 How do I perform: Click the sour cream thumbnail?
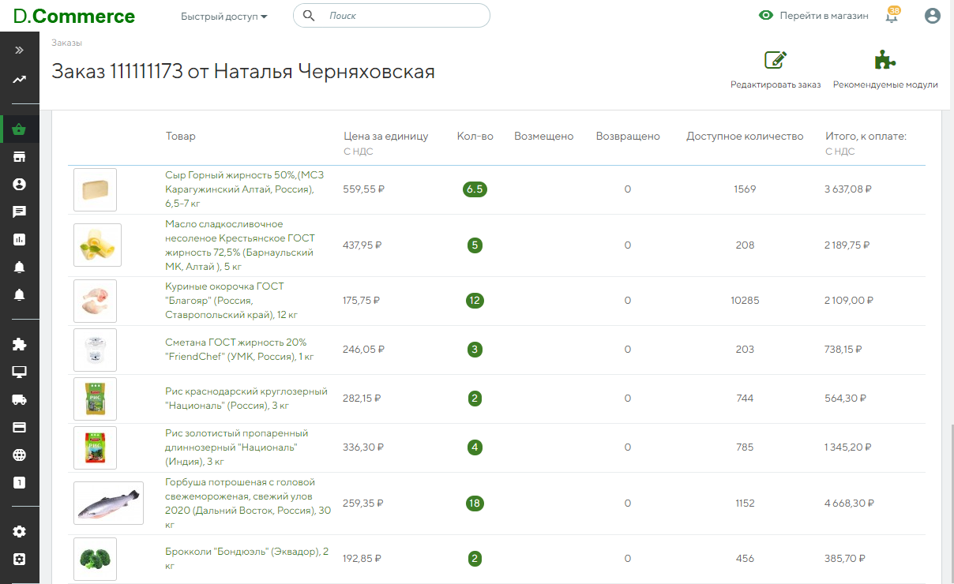pyautogui.click(x=95, y=350)
